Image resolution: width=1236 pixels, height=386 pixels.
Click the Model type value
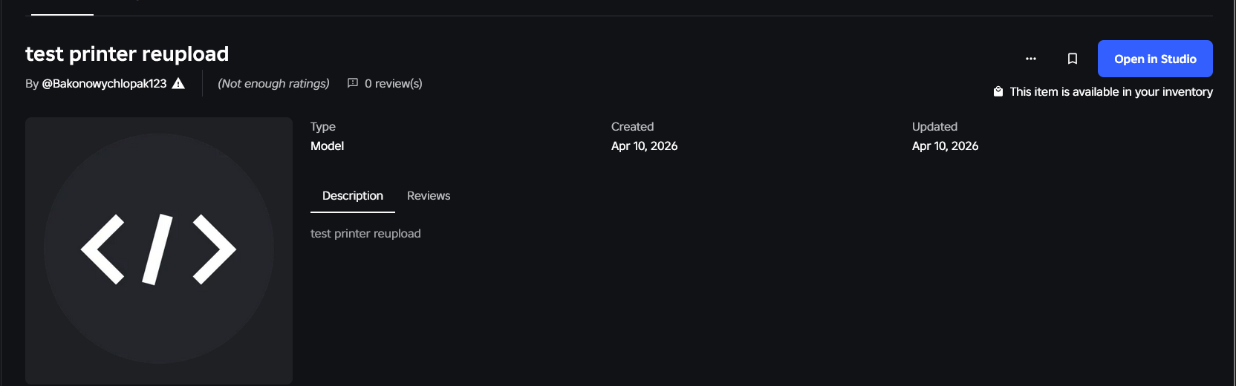point(327,146)
